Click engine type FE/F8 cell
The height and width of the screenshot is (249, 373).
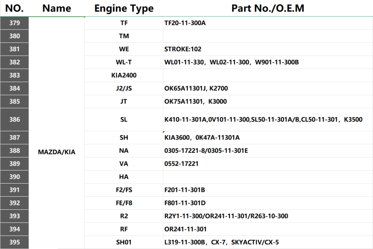pyautogui.click(x=124, y=203)
